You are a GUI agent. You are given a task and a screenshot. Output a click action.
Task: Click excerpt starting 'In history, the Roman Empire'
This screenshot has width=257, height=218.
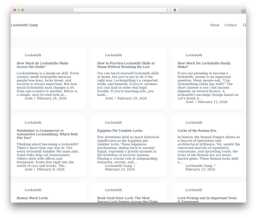pyautogui.click(x=209, y=149)
